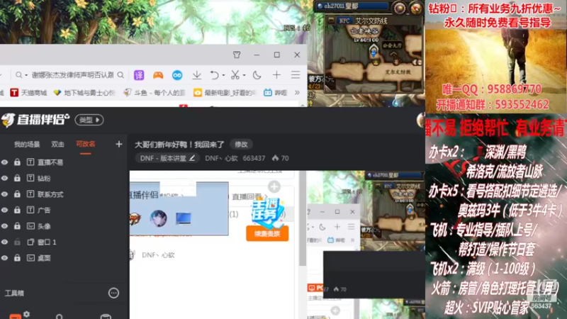Select the 桌面 source

pos(44,258)
